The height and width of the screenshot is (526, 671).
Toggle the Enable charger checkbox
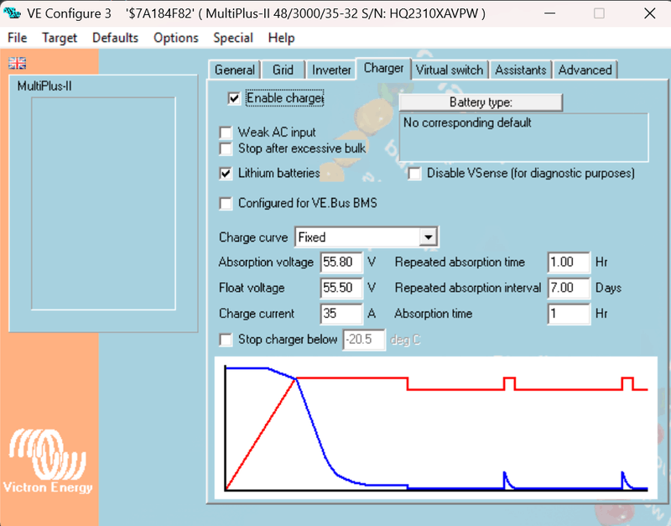[234, 98]
